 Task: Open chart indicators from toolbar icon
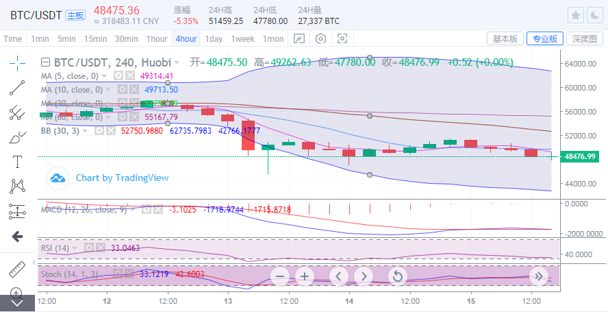(299, 38)
